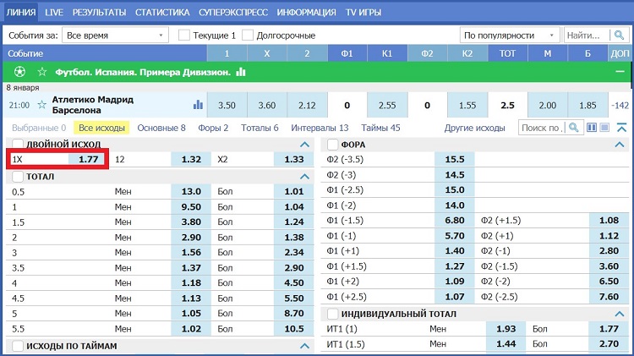Open the Другие исходы link

[474, 128]
